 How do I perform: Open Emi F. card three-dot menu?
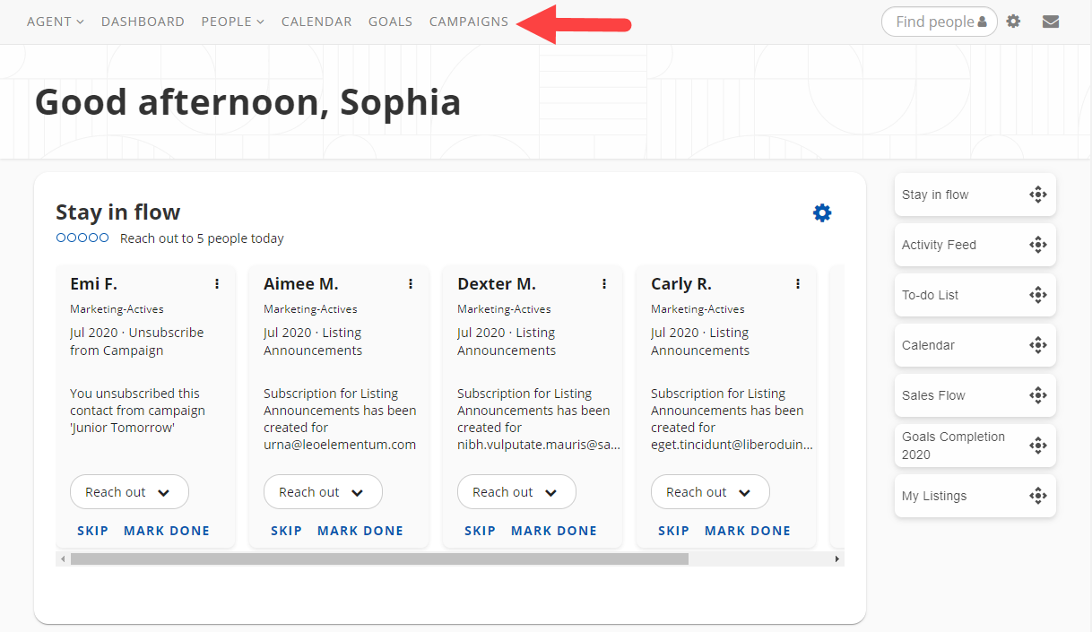[217, 284]
